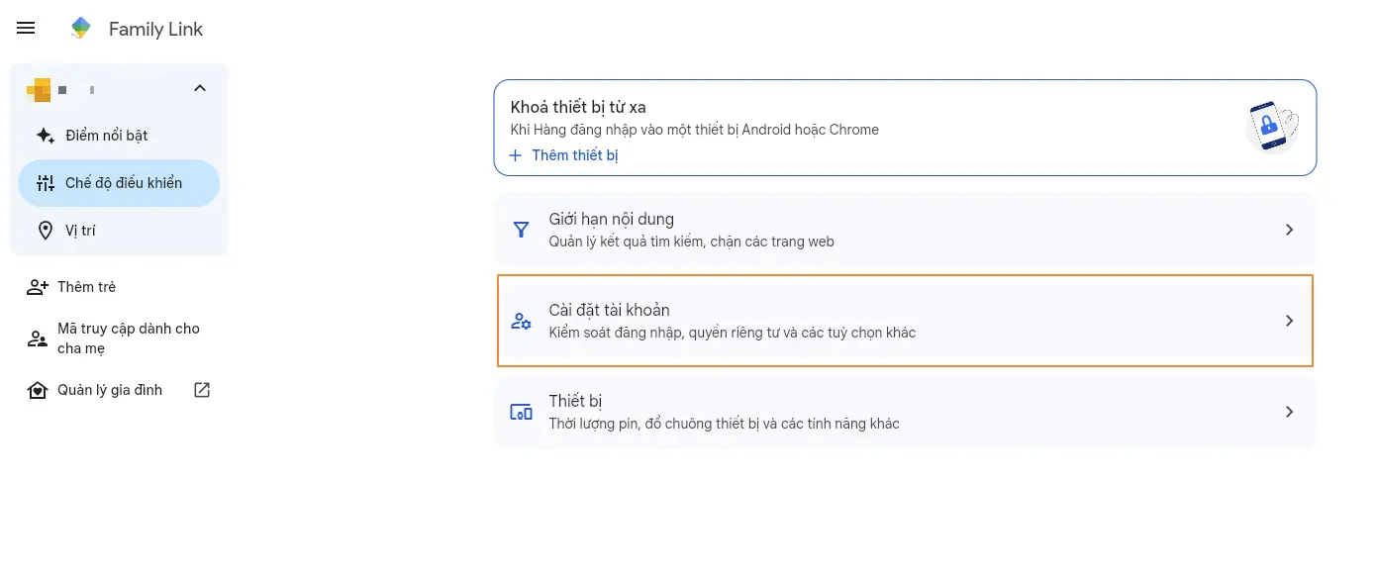Go to the Điểm nổi bật section

pos(107,136)
